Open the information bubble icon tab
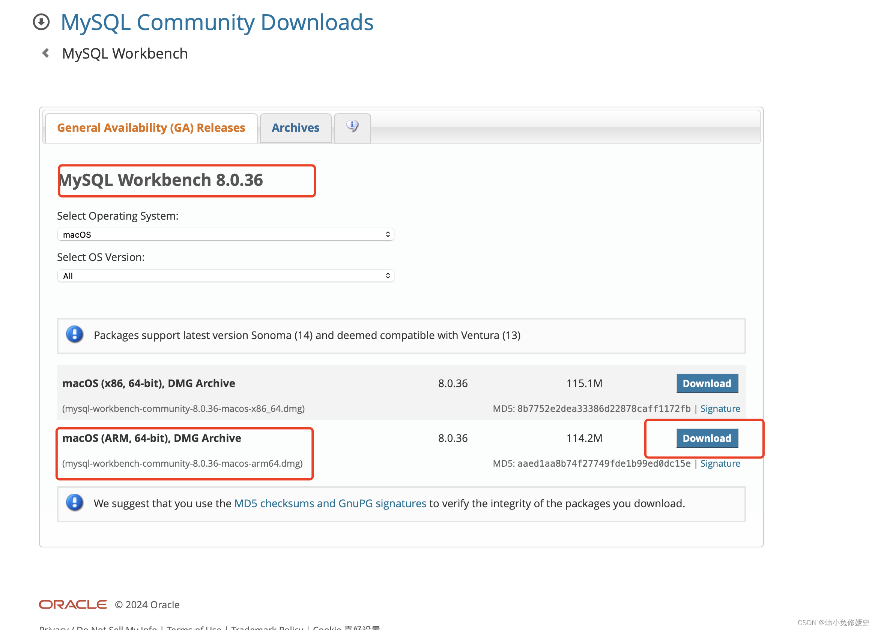 point(352,127)
